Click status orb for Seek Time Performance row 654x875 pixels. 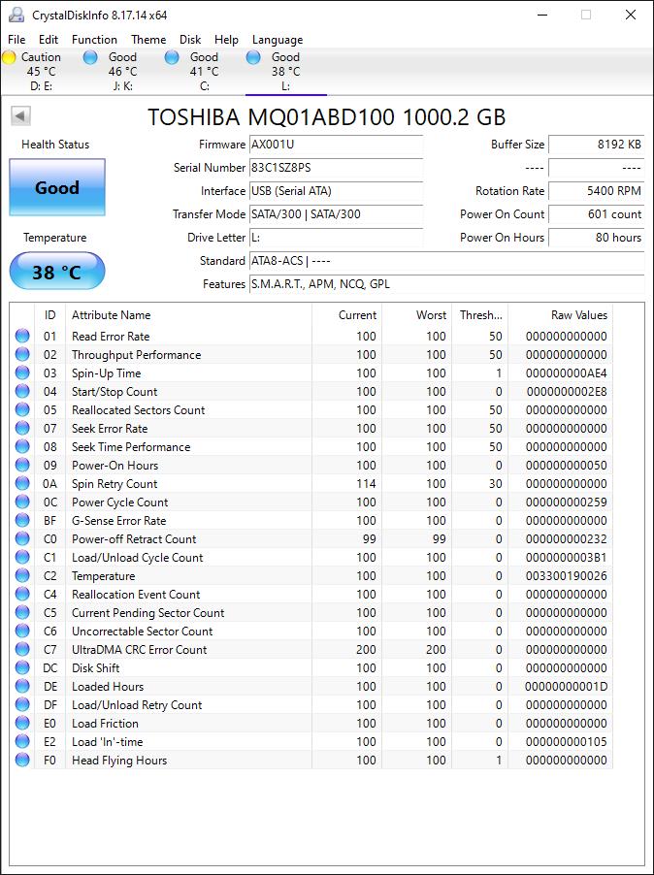[22, 446]
